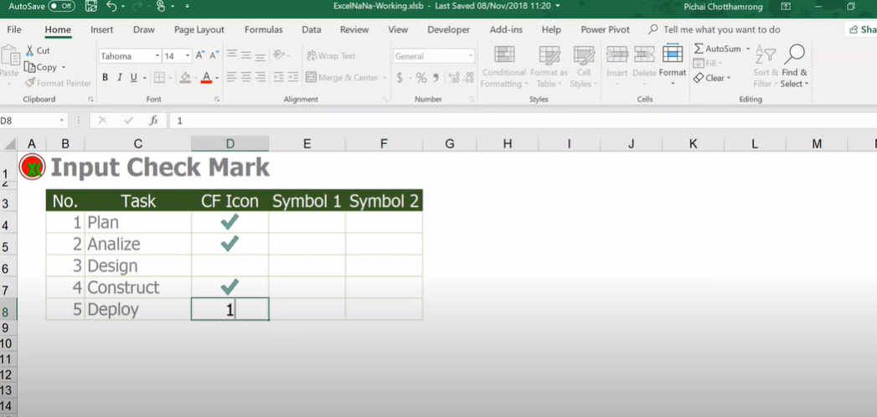Screen dimensions: 877x417
Task: Click the Accounting dollar format icon
Action: (400, 78)
